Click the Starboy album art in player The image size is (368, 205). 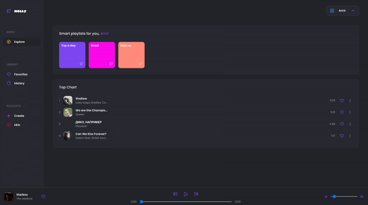pos(9,196)
